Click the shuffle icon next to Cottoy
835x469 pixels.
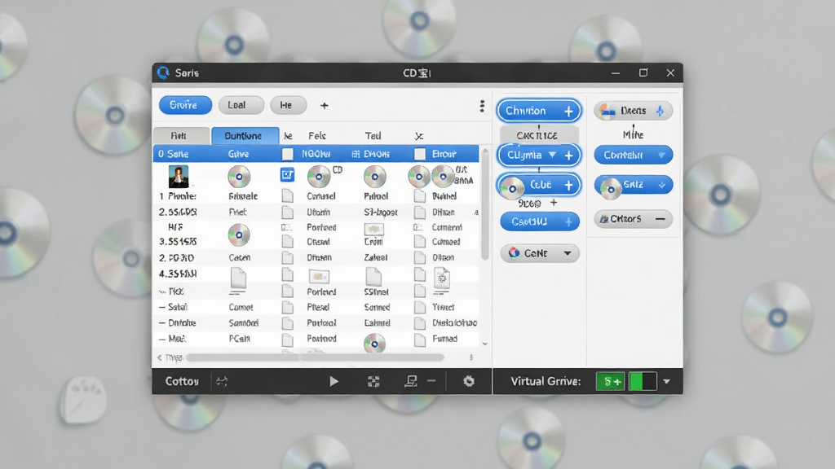[222, 381]
